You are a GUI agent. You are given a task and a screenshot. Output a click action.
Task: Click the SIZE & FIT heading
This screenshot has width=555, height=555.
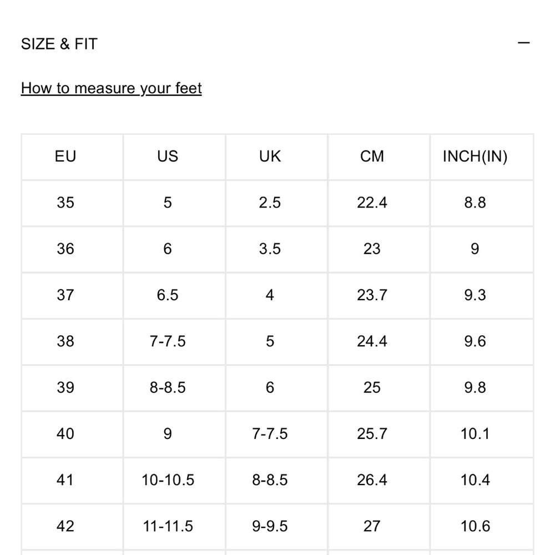point(59,44)
